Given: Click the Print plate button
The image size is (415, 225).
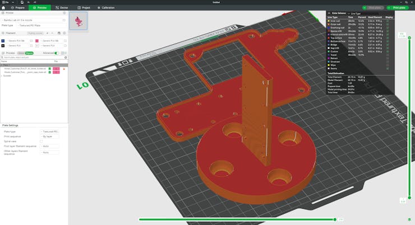Looking at the screenshot, I should [x=398, y=8].
